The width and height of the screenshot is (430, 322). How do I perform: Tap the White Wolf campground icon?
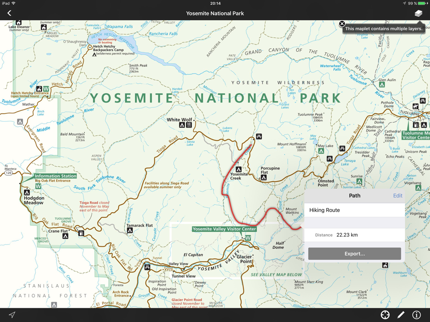[182, 125]
